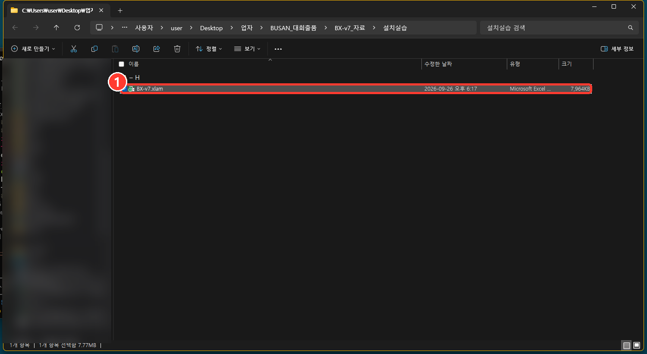Click the BX-v7.xlam Excel file icon
The height and width of the screenshot is (354, 647).
click(x=131, y=89)
